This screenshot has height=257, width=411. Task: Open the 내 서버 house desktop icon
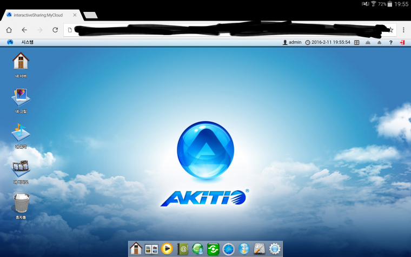click(21, 61)
